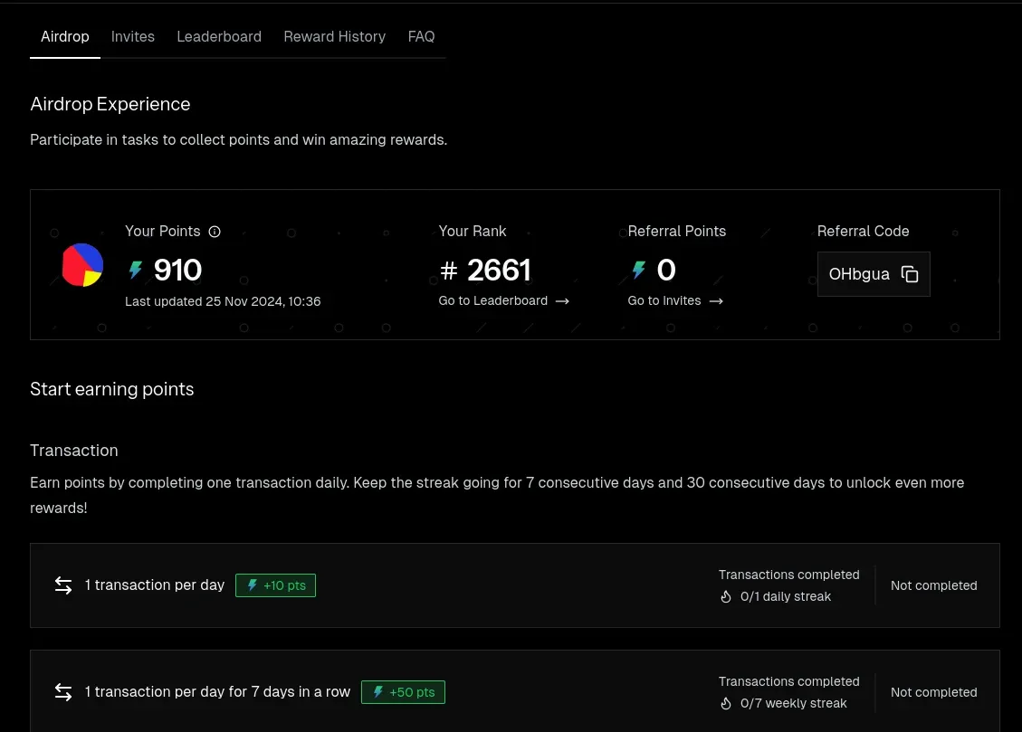
Task: Open the Reward History tab
Action: 334,37
